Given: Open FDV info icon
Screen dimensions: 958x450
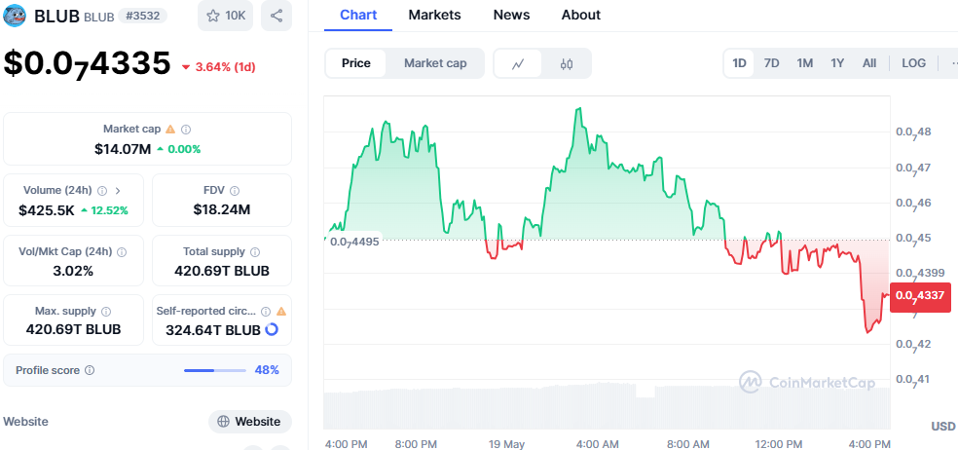Looking at the screenshot, I should point(235,191).
